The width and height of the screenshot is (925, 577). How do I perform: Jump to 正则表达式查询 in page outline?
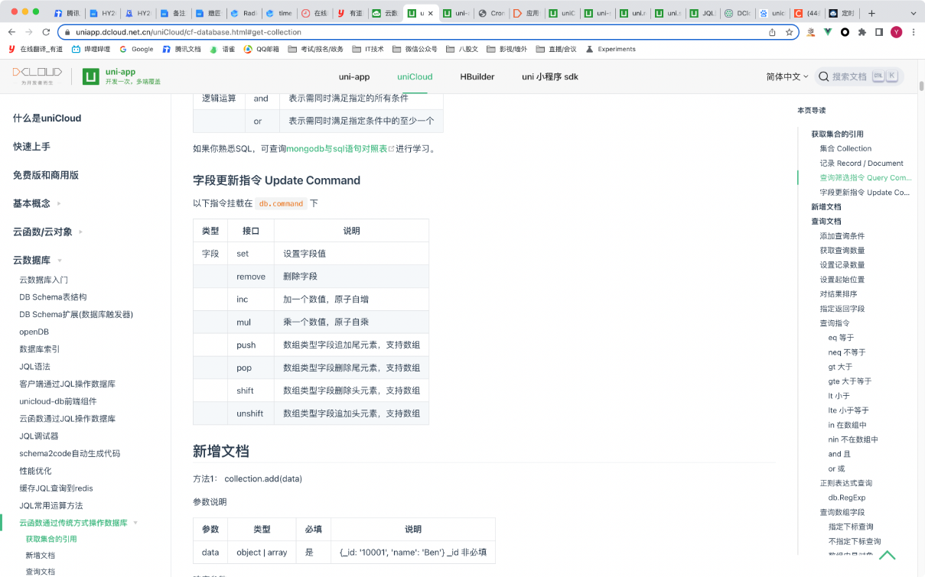(845, 483)
